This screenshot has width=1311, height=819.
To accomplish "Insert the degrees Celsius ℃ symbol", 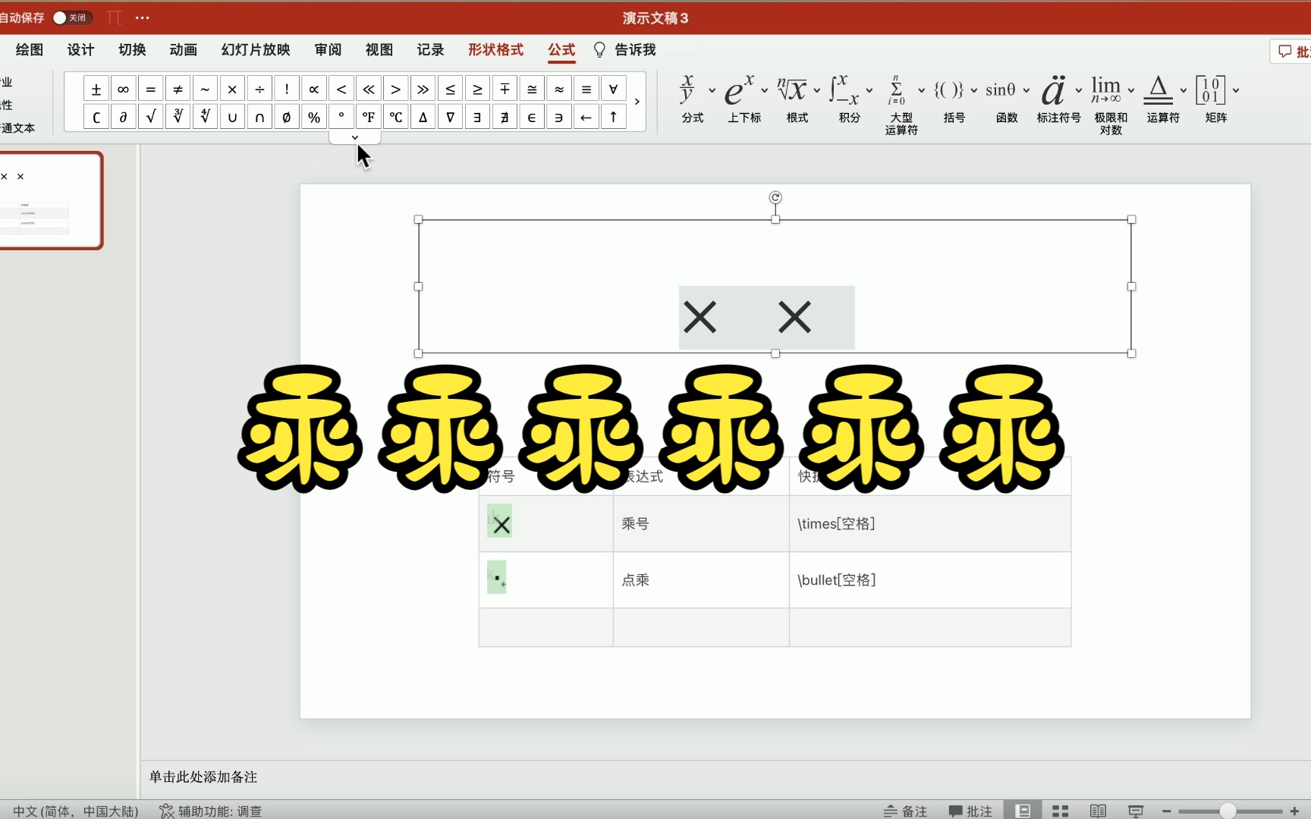I will click(396, 117).
